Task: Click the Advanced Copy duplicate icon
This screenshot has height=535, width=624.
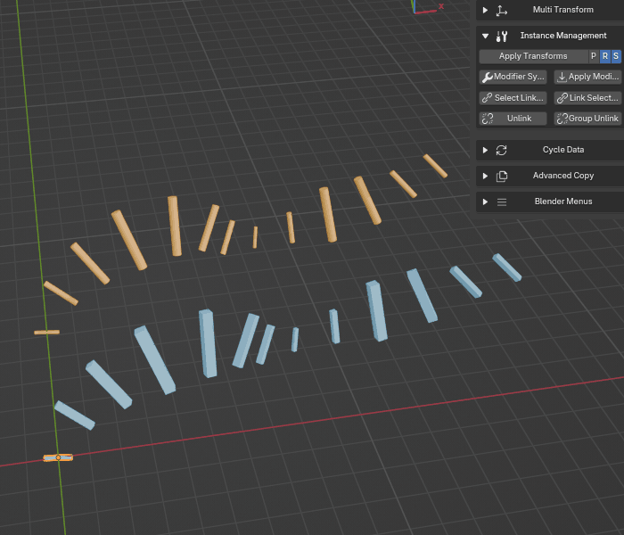Action: click(501, 176)
